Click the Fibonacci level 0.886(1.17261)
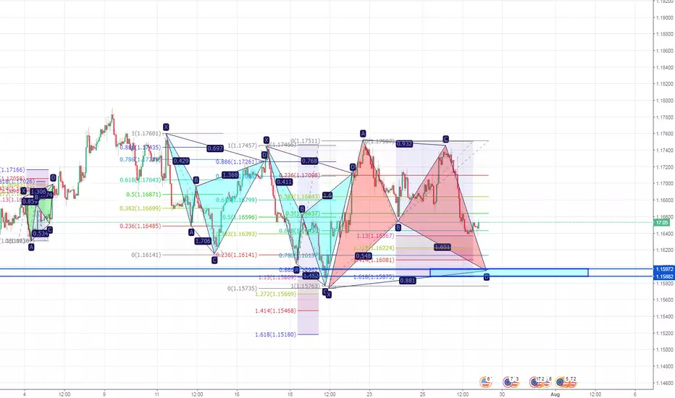The image size is (675, 398). click(x=236, y=162)
